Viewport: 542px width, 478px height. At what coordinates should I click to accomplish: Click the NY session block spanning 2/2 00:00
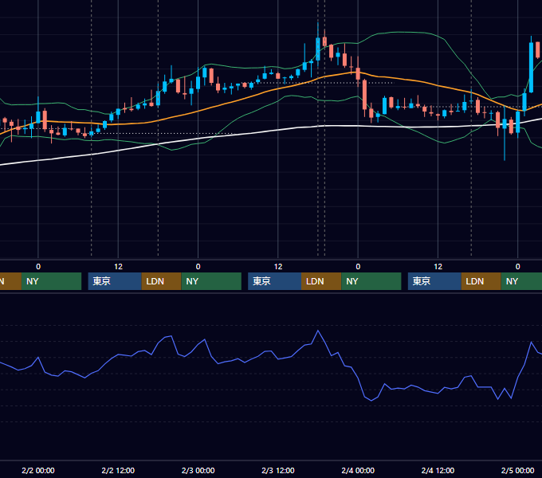pos(51,281)
